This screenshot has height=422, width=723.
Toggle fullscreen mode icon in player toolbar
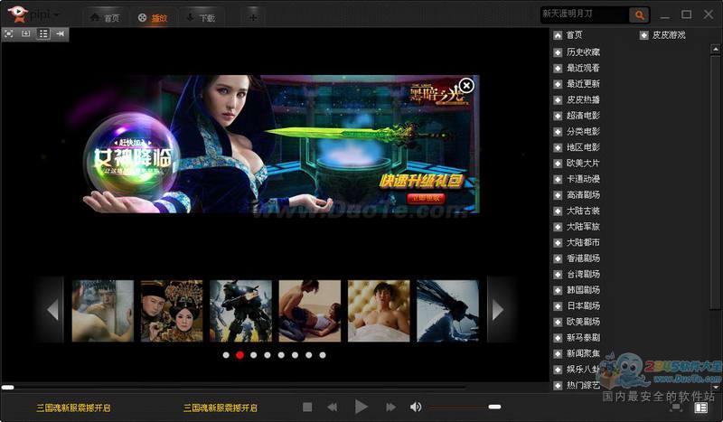click(9, 33)
